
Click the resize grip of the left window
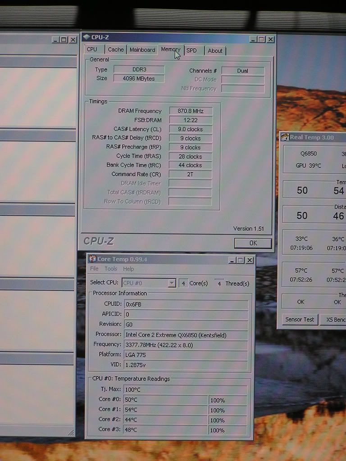pyautogui.click(x=72, y=433)
